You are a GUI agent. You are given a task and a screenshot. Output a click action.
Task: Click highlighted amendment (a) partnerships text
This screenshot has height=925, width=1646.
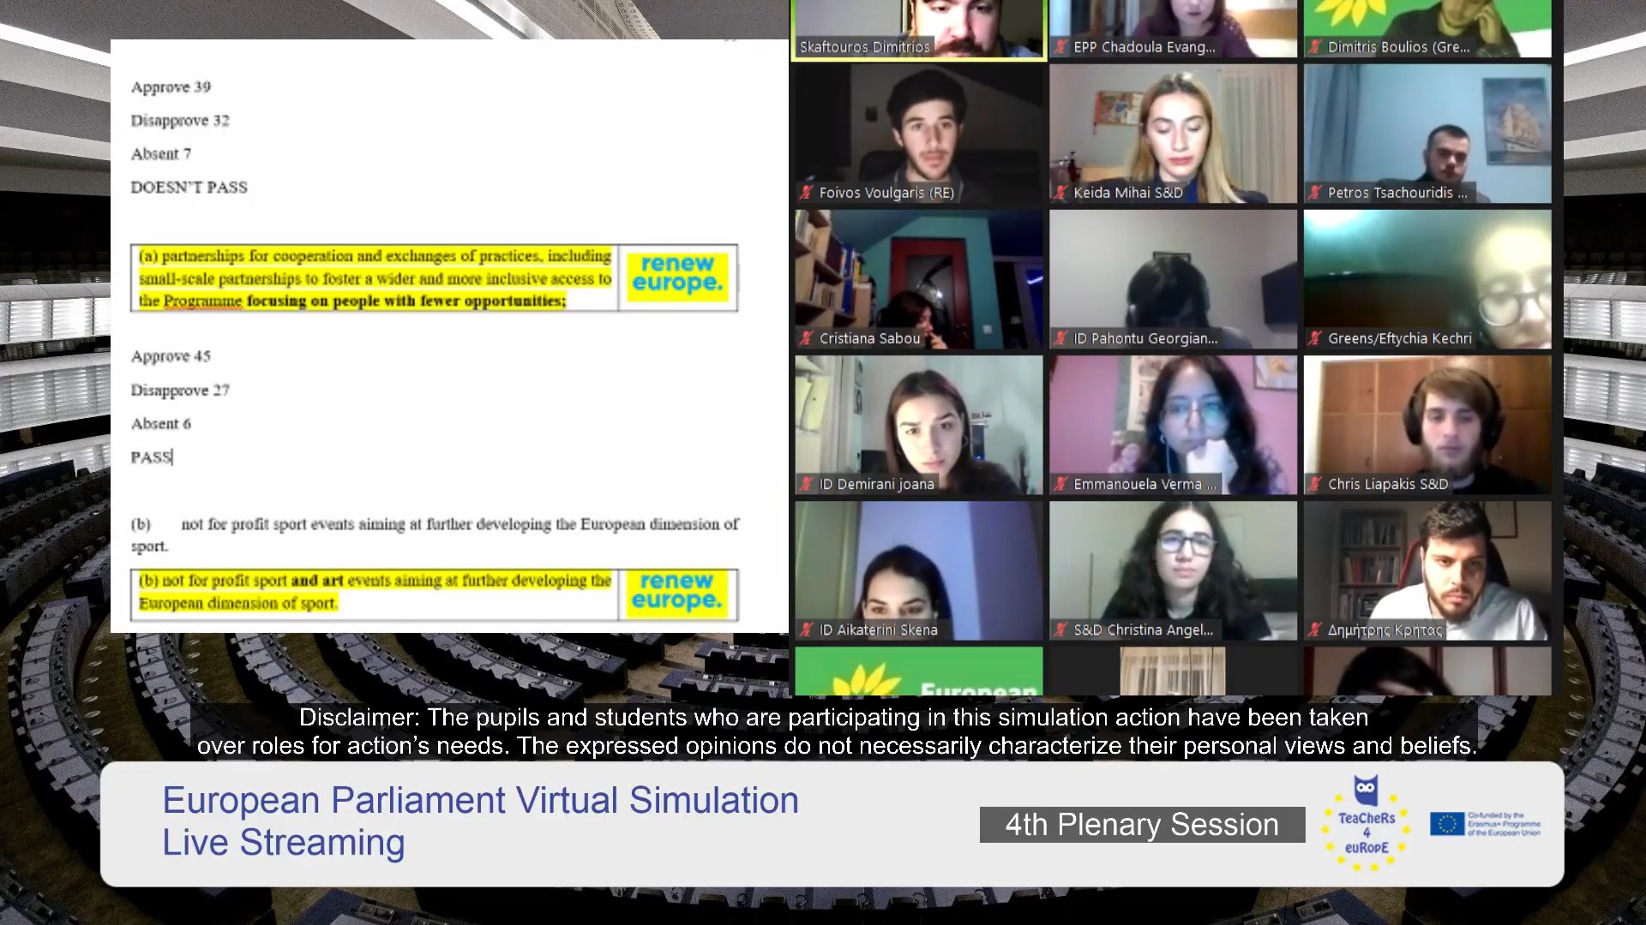(x=375, y=278)
